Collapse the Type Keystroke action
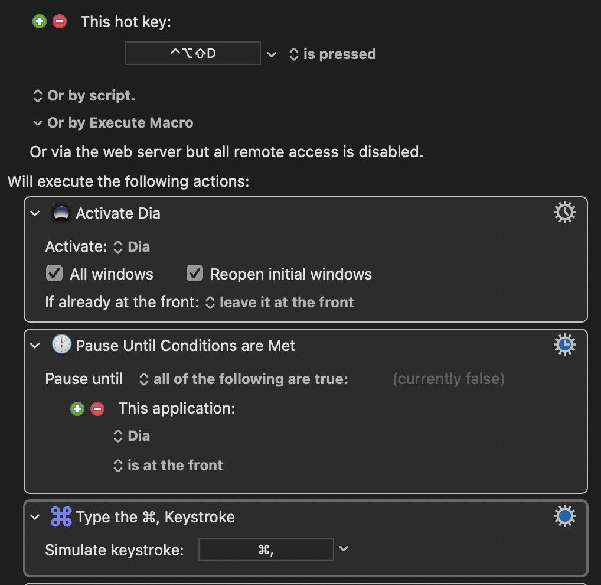601x585 pixels. 35,517
